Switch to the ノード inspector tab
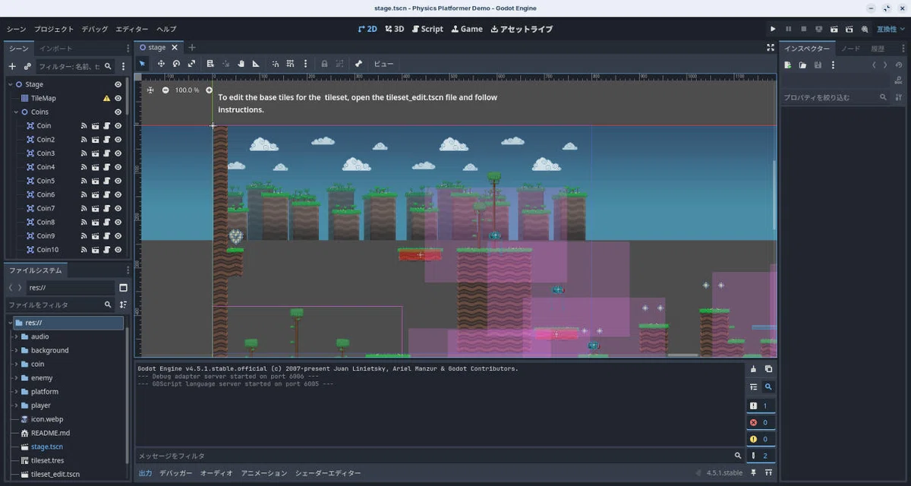The width and height of the screenshot is (911, 486). [x=850, y=48]
